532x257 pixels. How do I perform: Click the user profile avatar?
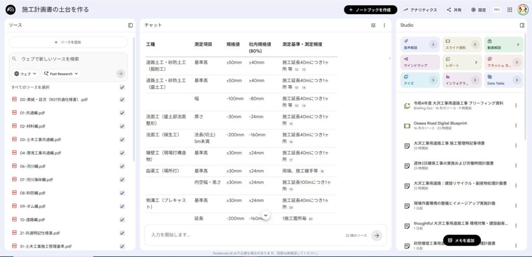522,10
